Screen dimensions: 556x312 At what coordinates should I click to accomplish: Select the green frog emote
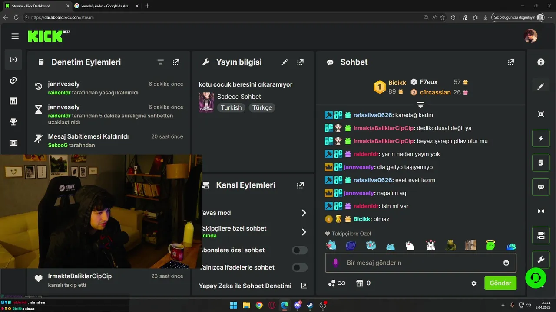[450, 245]
